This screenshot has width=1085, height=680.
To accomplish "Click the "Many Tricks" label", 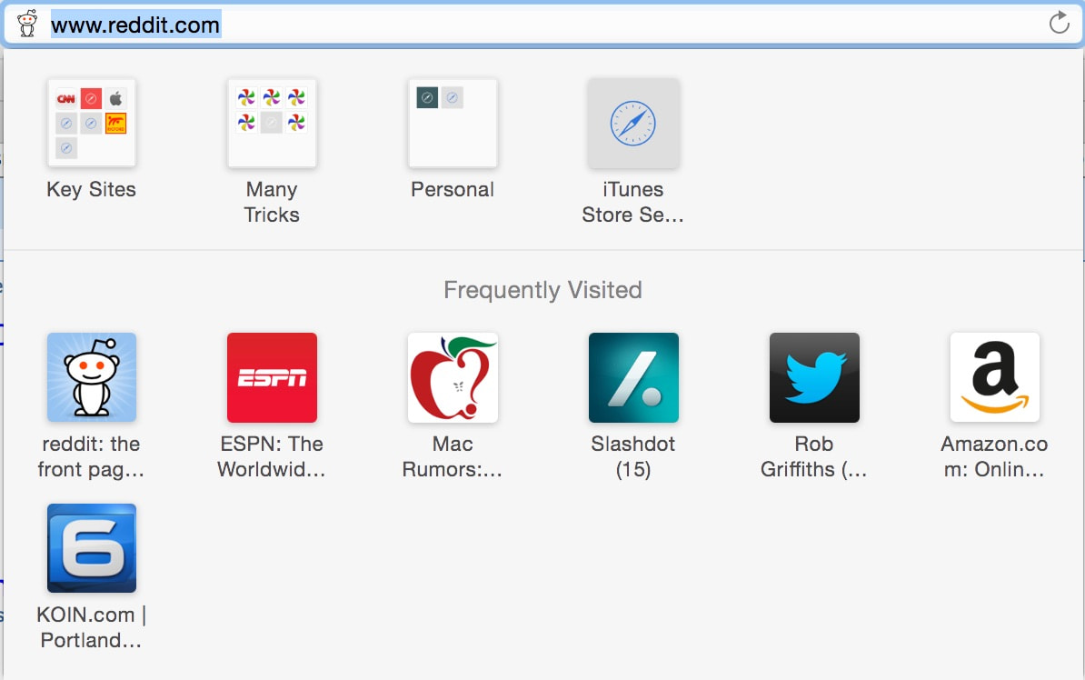I will click(272, 202).
